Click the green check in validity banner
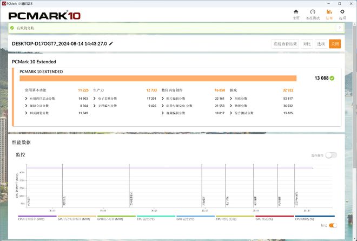357x241 pixels. pyautogui.click(x=12, y=28)
